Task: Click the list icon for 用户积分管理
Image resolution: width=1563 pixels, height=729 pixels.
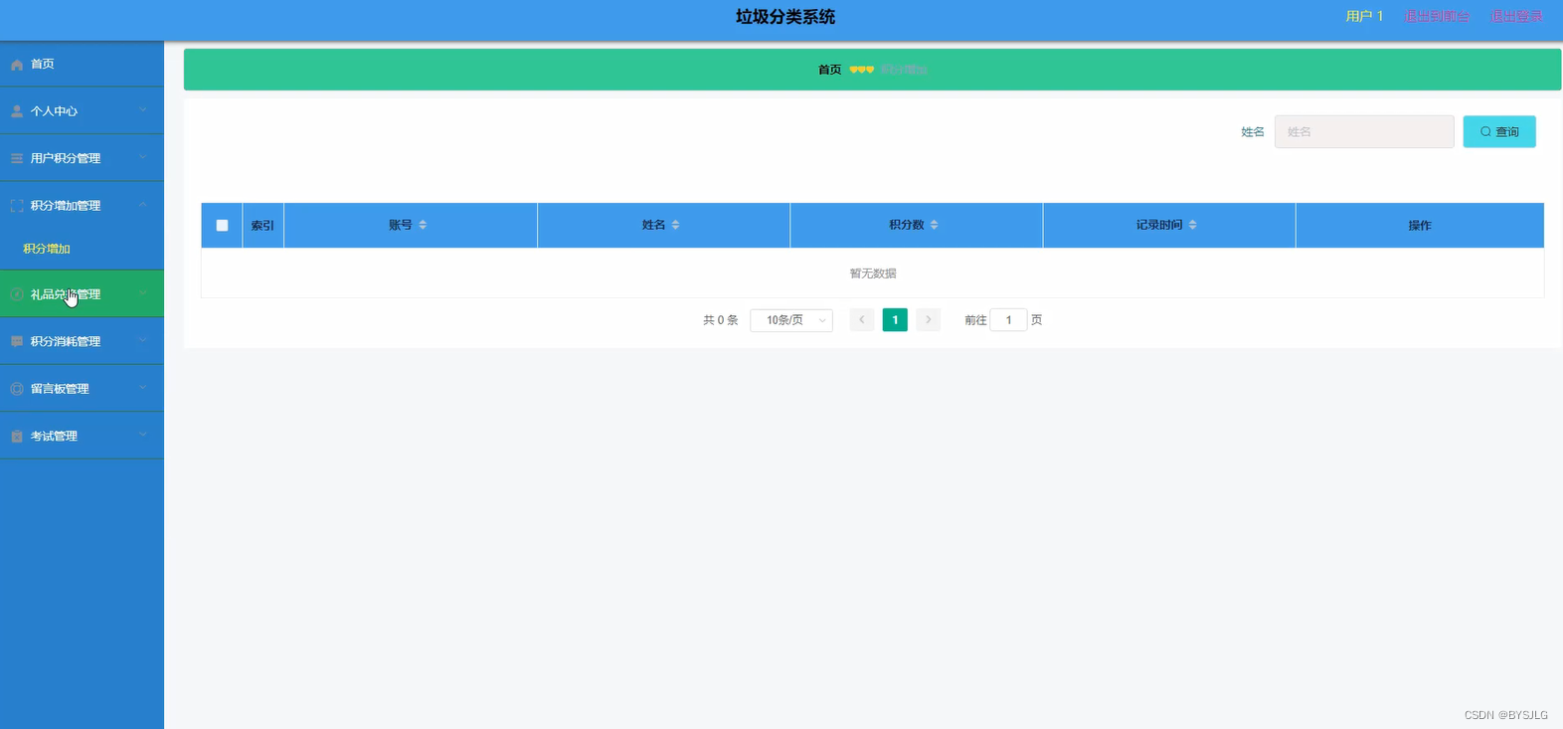Action: [x=17, y=158]
